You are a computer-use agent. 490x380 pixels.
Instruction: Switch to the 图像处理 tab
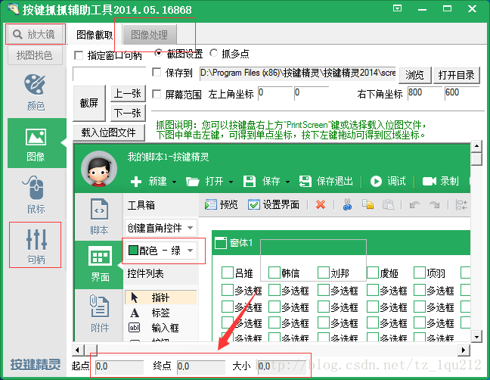point(150,35)
